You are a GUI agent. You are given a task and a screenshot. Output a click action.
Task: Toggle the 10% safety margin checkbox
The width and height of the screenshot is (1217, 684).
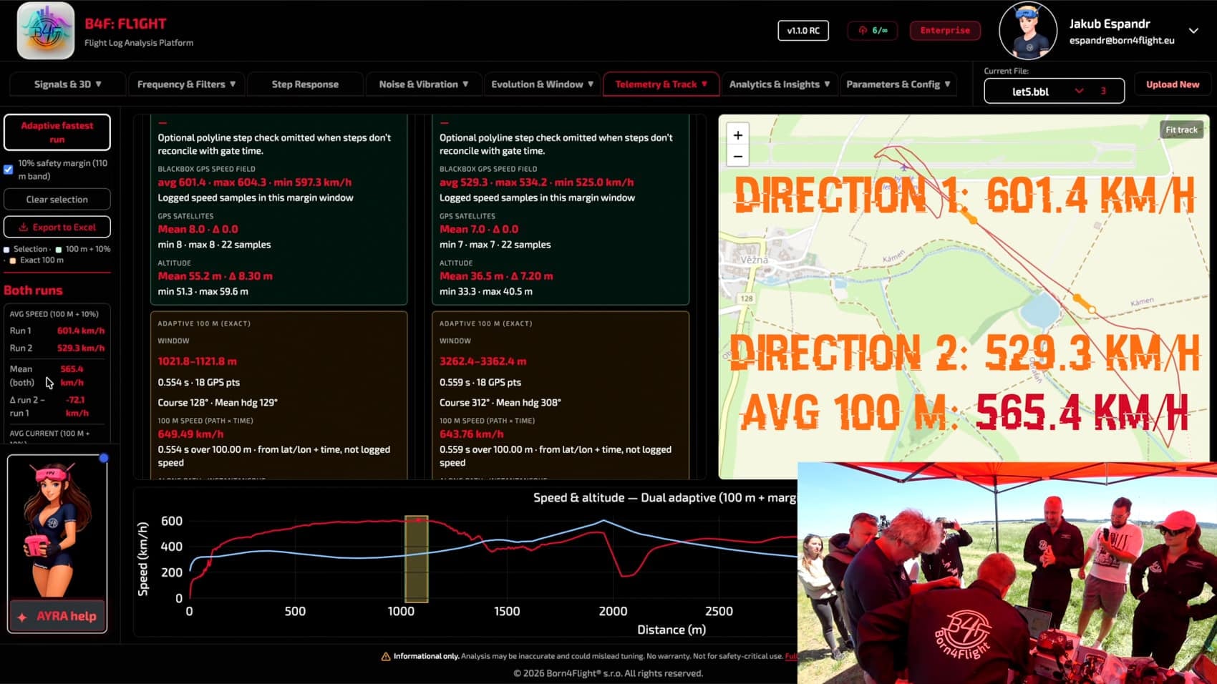click(9, 170)
